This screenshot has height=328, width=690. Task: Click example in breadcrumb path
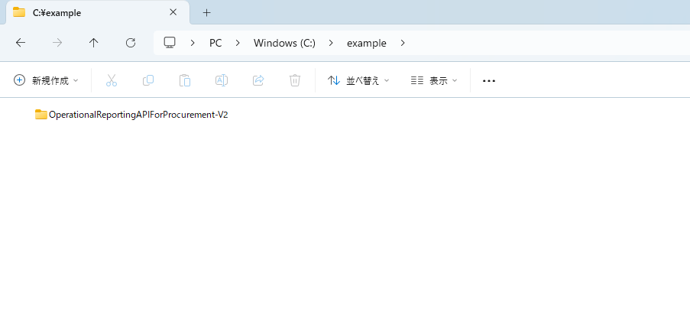(367, 43)
